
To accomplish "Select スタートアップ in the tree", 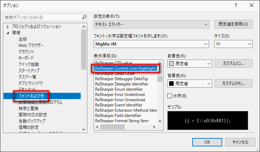I will [29, 70].
